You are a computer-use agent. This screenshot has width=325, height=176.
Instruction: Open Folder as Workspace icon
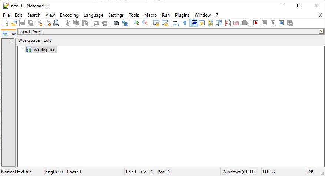click(x=236, y=23)
